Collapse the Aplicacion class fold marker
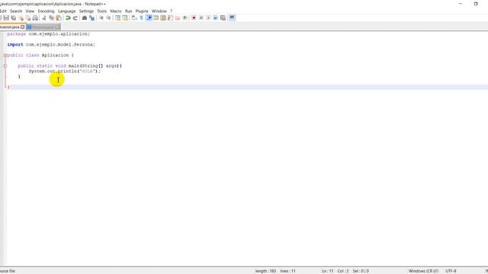488x274 pixels. pyautogui.click(x=5, y=56)
